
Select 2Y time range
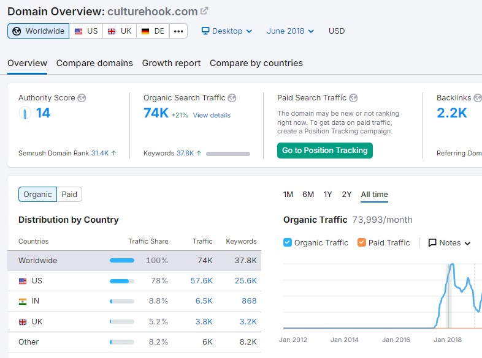pyautogui.click(x=346, y=194)
